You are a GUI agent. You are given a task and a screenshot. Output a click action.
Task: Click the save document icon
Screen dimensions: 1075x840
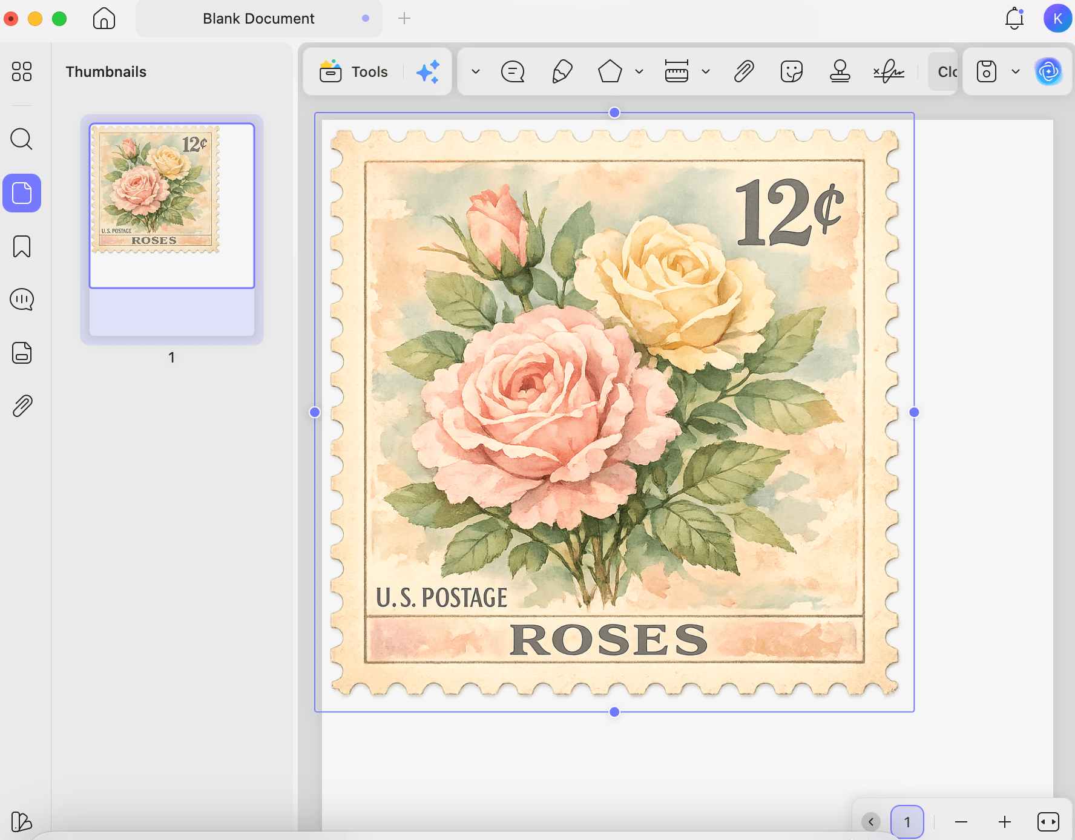(987, 72)
